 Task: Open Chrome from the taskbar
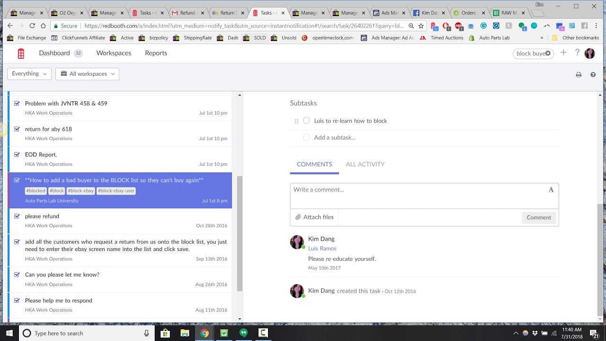[204, 333]
